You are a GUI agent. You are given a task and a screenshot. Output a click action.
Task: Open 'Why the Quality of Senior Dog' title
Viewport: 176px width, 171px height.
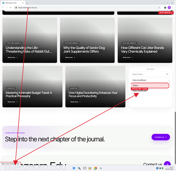(84, 50)
